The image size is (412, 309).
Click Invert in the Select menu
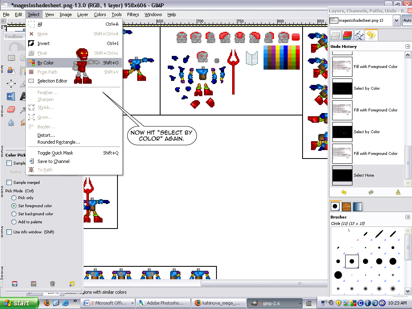click(74, 43)
